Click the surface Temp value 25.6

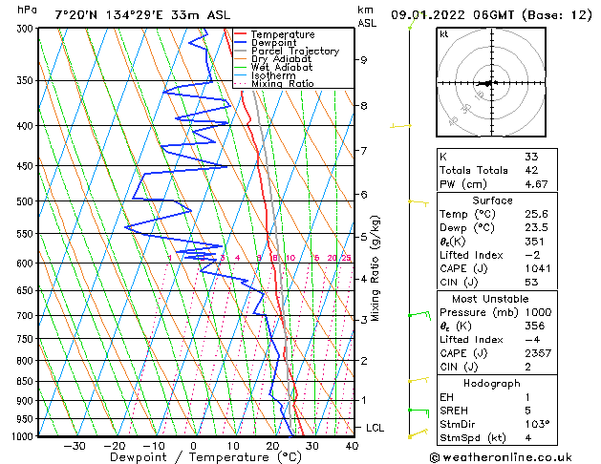[536, 214]
